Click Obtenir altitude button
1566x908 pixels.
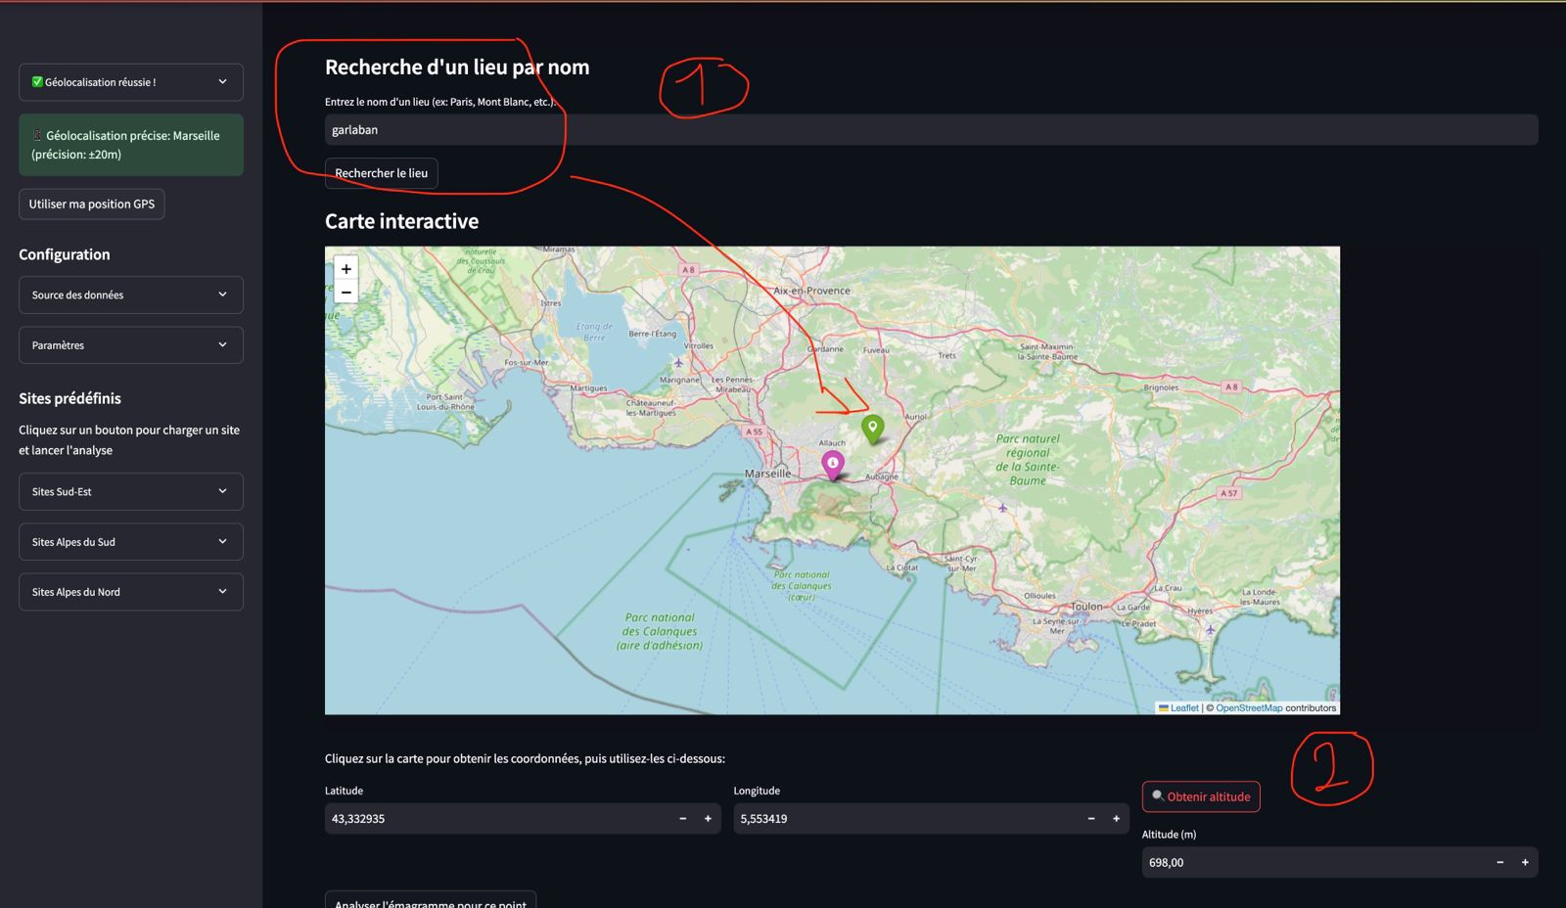(1200, 796)
